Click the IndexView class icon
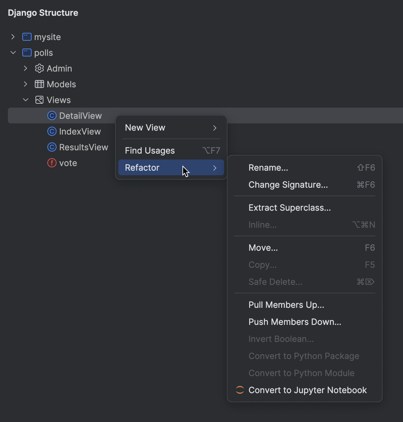 pyautogui.click(x=52, y=131)
